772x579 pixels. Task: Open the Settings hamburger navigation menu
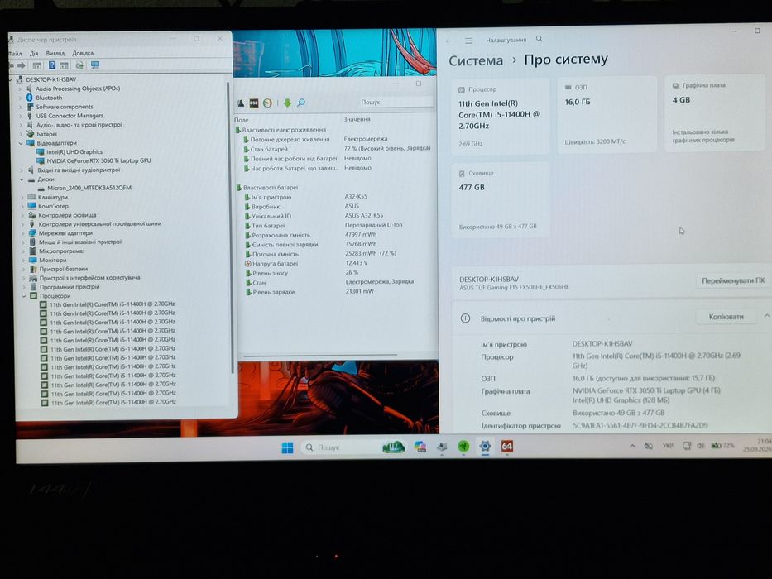point(468,41)
